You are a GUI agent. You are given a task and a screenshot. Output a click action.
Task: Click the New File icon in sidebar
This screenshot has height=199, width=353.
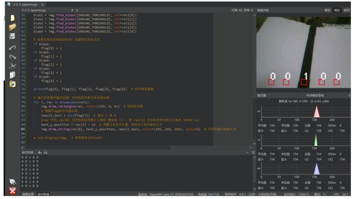[x=12, y=18]
